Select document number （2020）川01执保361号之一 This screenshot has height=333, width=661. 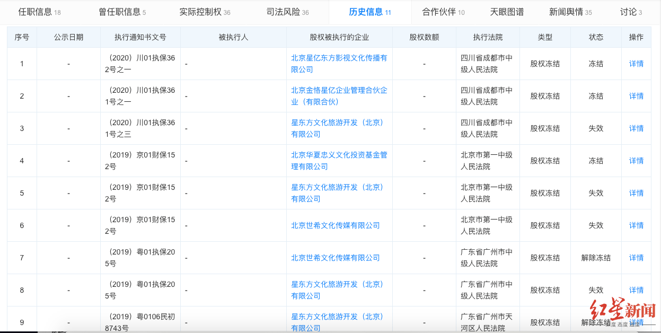click(140, 96)
